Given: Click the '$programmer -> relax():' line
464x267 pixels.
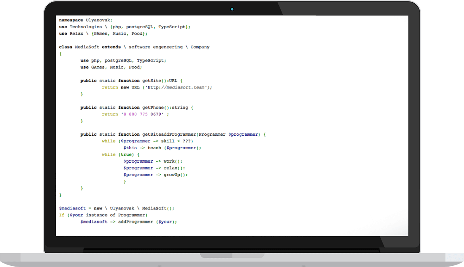Looking at the screenshot, I should tap(154, 168).
